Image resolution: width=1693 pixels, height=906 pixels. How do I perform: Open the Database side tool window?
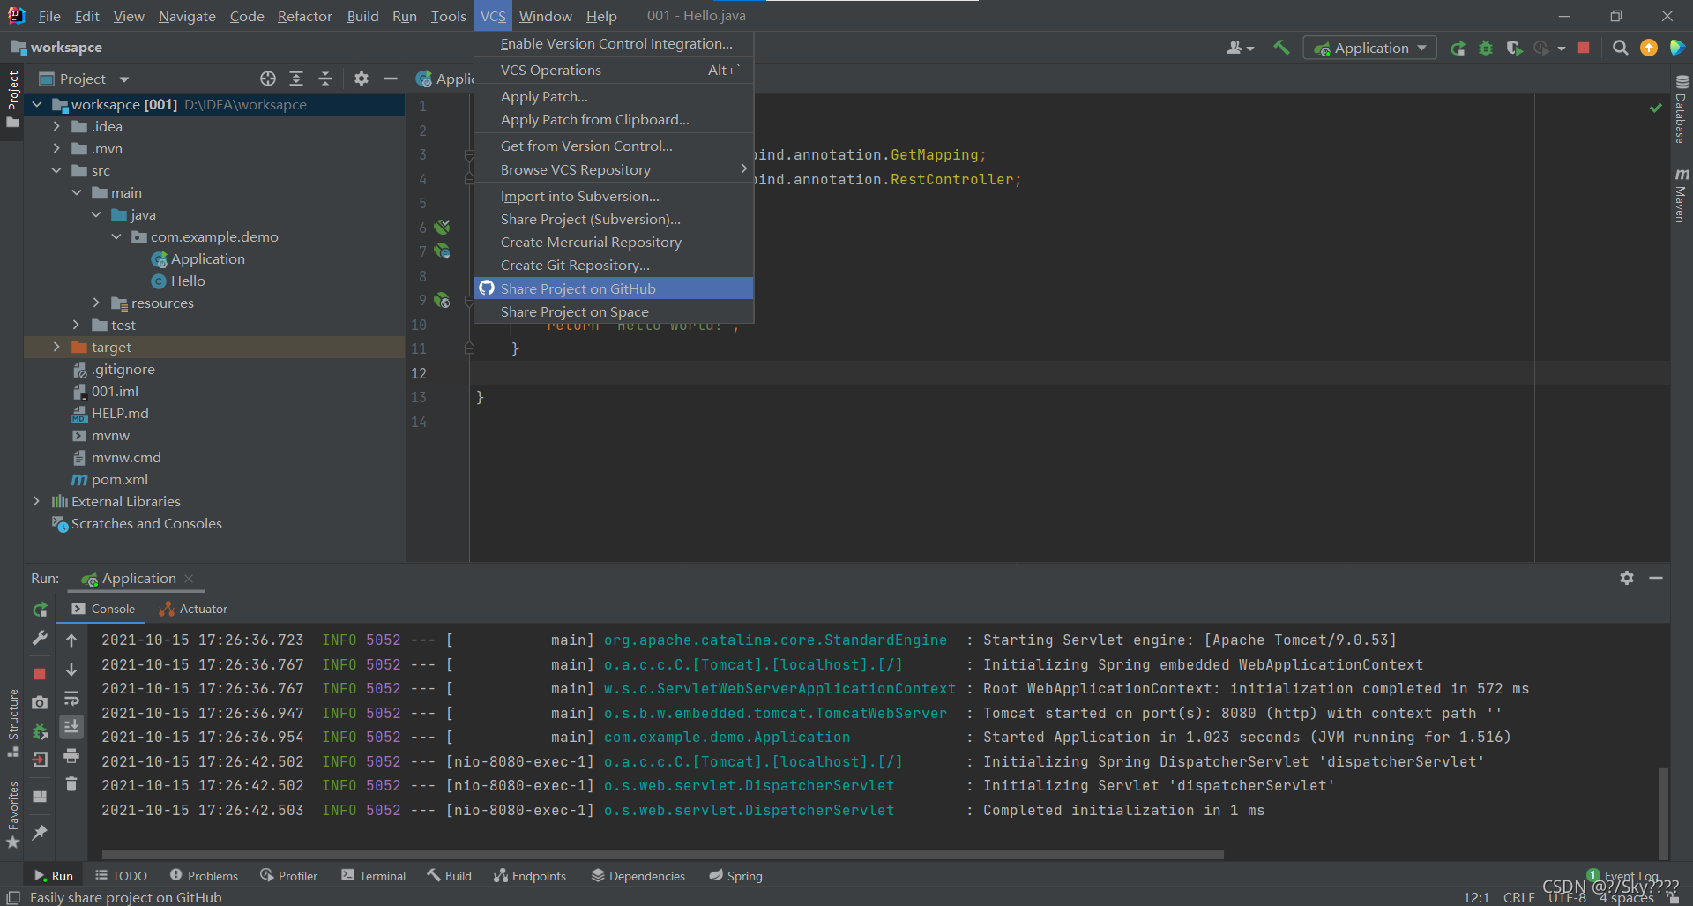tap(1682, 110)
